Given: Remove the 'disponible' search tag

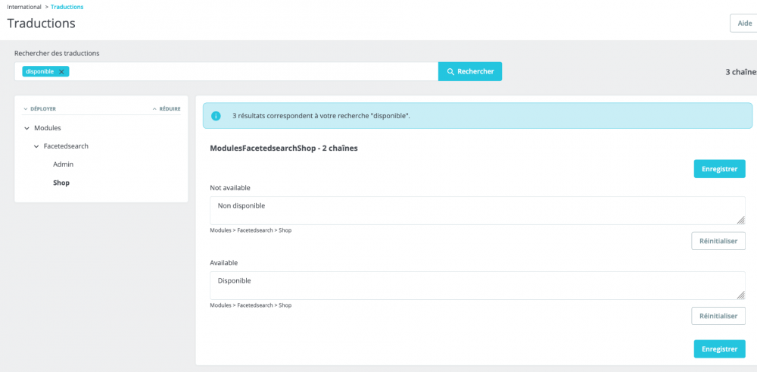Looking at the screenshot, I should (x=61, y=71).
